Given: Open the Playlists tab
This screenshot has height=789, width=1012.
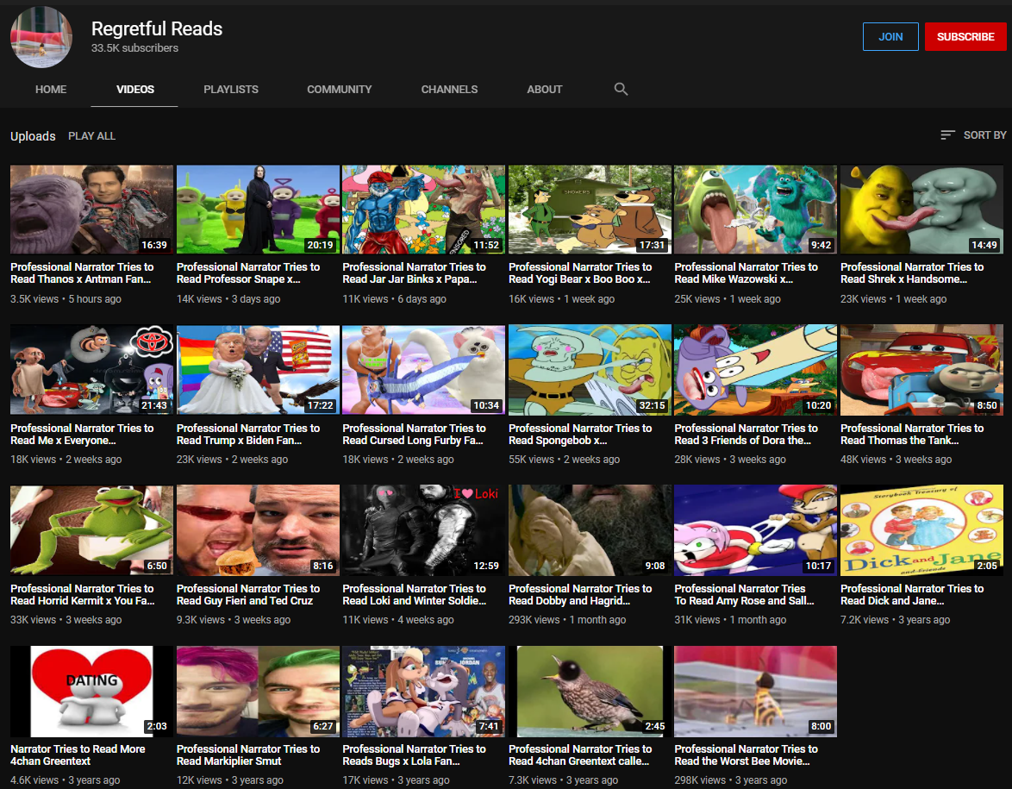Looking at the screenshot, I should (x=231, y=89).
